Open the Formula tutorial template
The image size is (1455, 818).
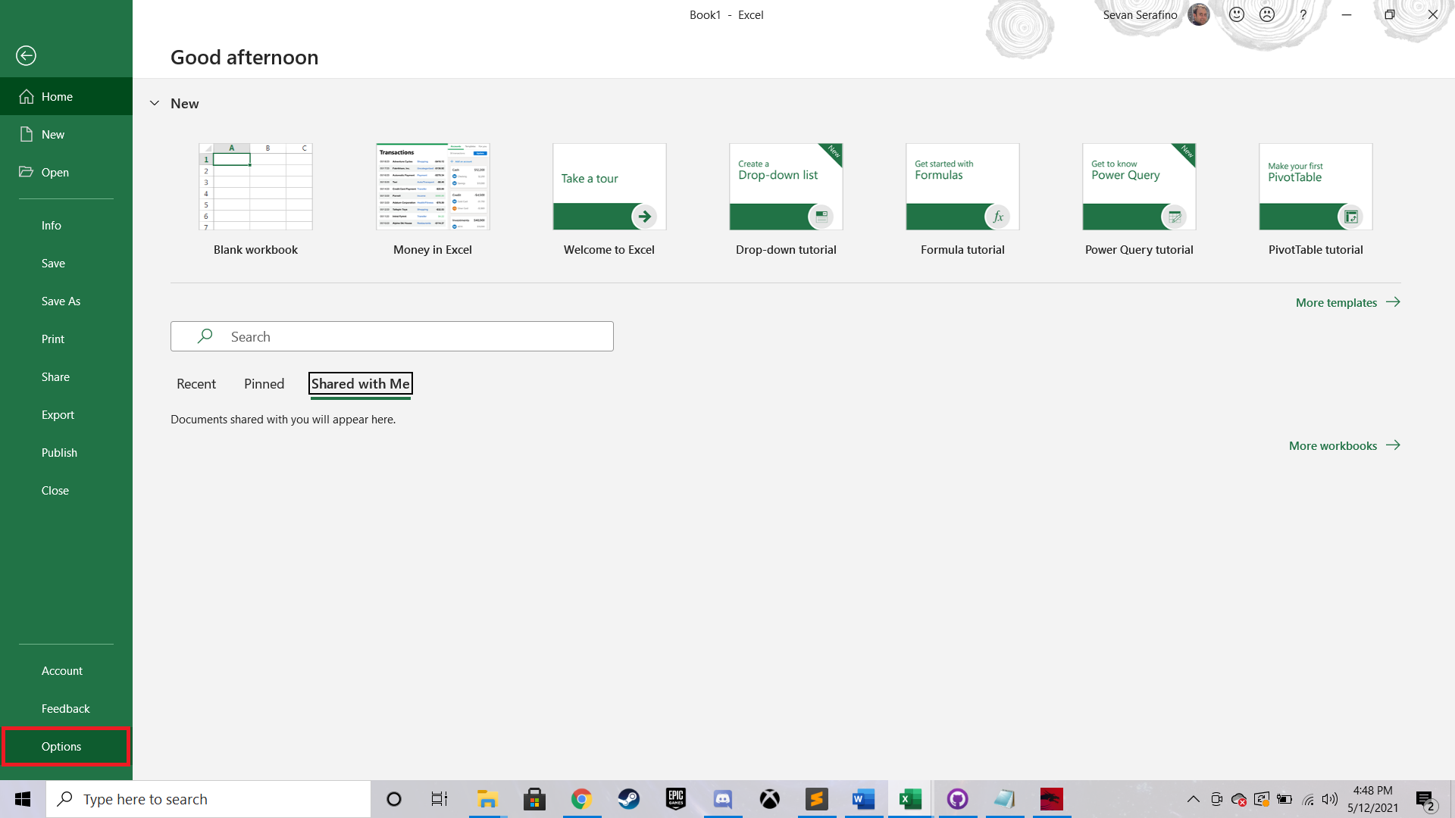[x=962, y=200]
